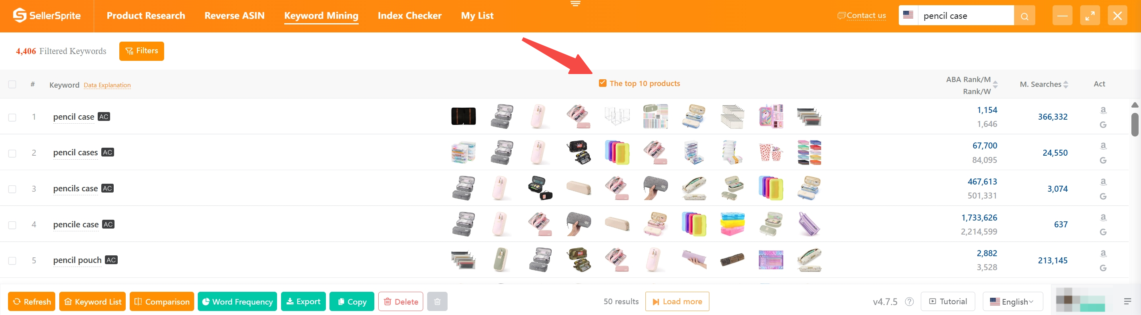Open Google icon for pencil pouch row
Screen dimensions: 1141x315
click(1103, 268)
